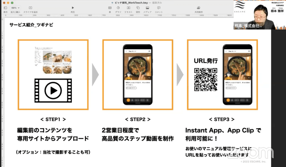Screen dimensions: 286x167
Task: Open the 表示 view options icon
Action: click(5, 8)
